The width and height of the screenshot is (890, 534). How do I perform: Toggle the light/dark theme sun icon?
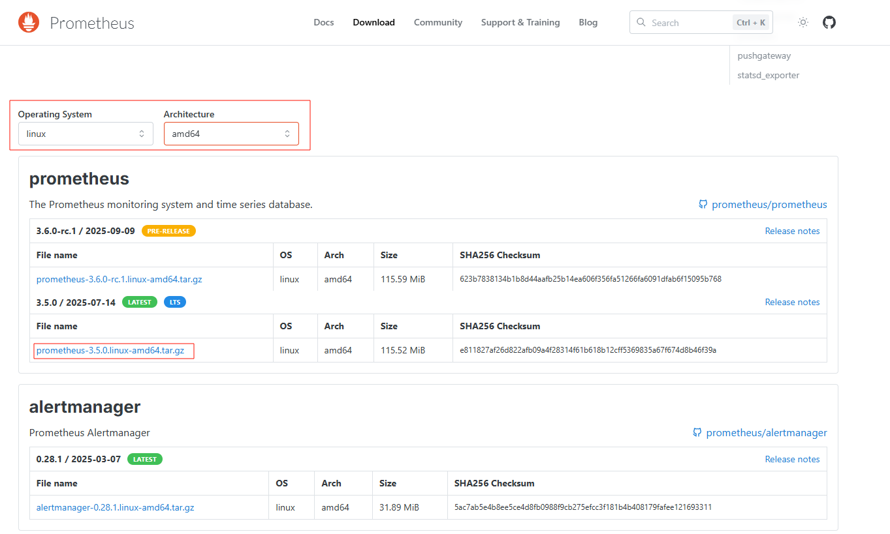point(803,22)
